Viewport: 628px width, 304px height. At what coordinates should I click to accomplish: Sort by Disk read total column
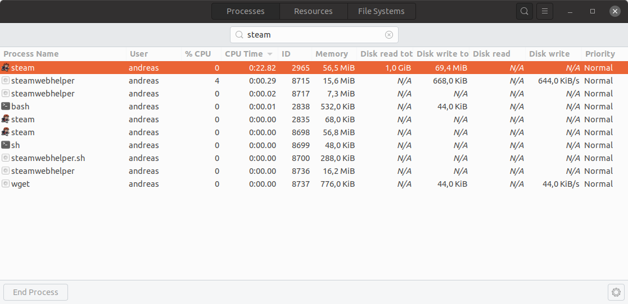point(385,54)
